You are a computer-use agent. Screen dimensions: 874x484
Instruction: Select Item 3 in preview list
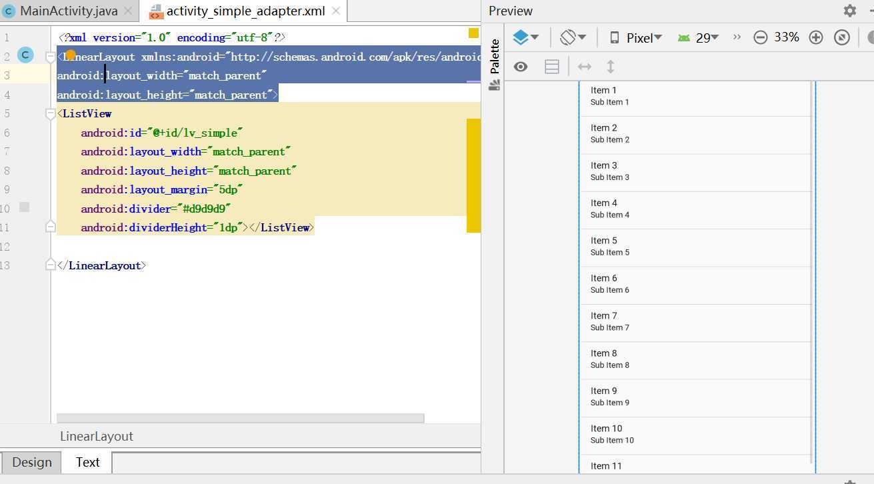[x=695, y=173]
